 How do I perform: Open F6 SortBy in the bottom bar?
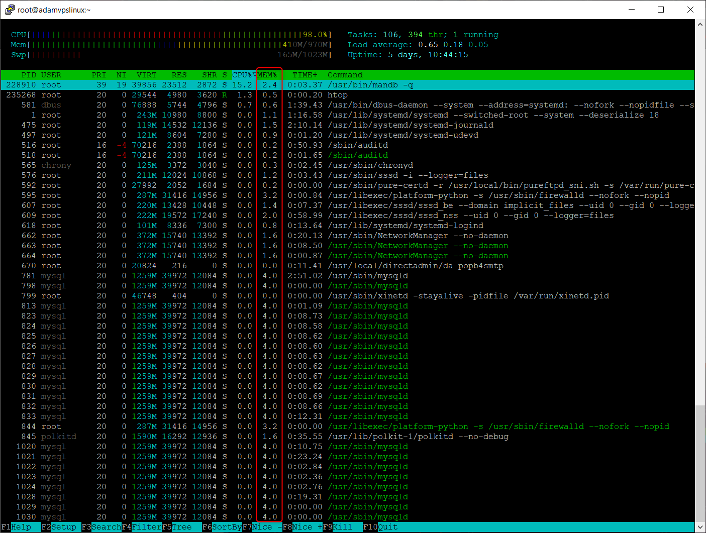pos(222,527)
